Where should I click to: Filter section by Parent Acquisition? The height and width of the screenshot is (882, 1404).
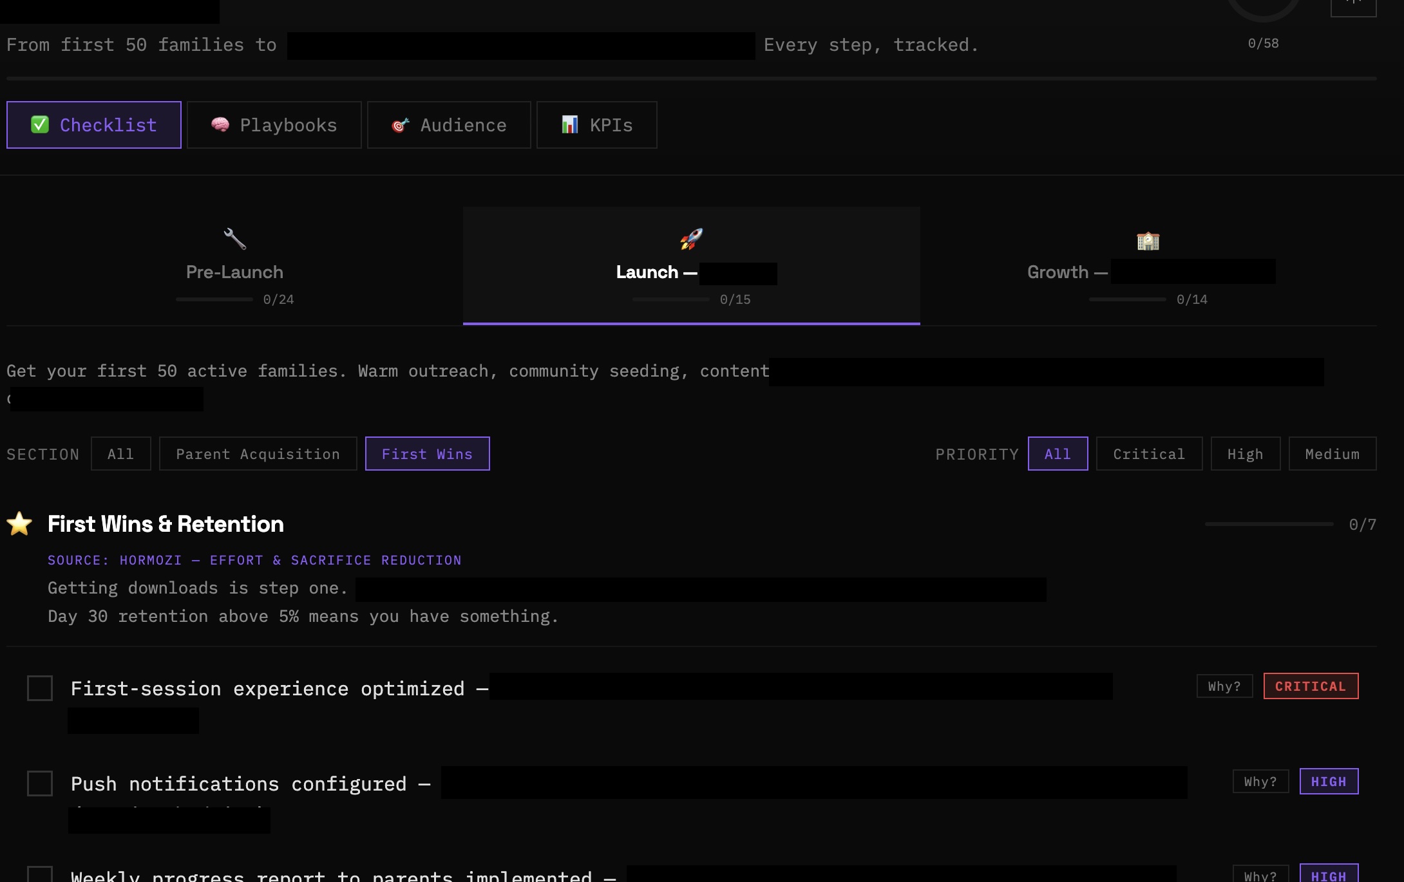pyautogui.click(x=258, y=454)
